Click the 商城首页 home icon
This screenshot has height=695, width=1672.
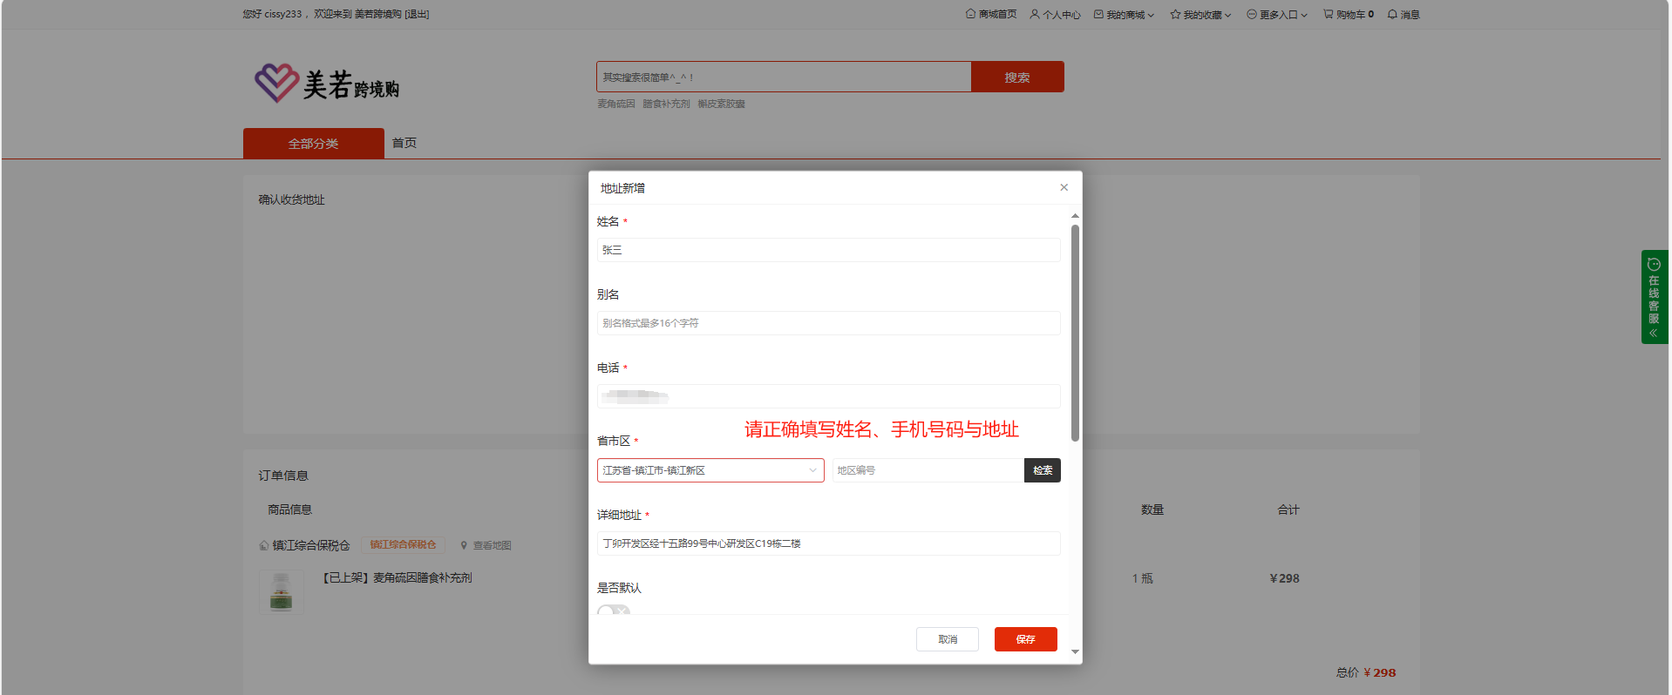click(x=970, y=14)
